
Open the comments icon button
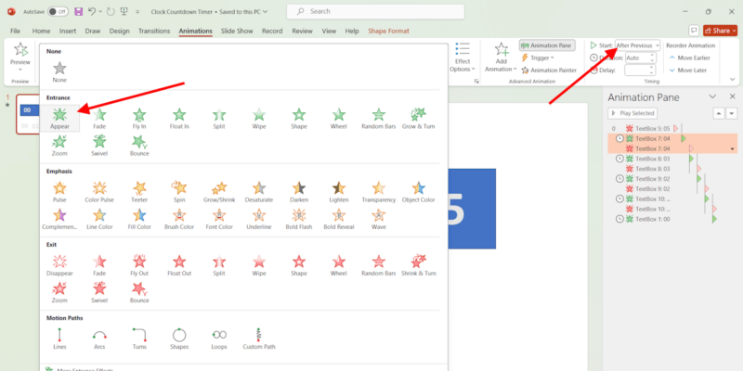pyautogui.click(x=694, y=31)
